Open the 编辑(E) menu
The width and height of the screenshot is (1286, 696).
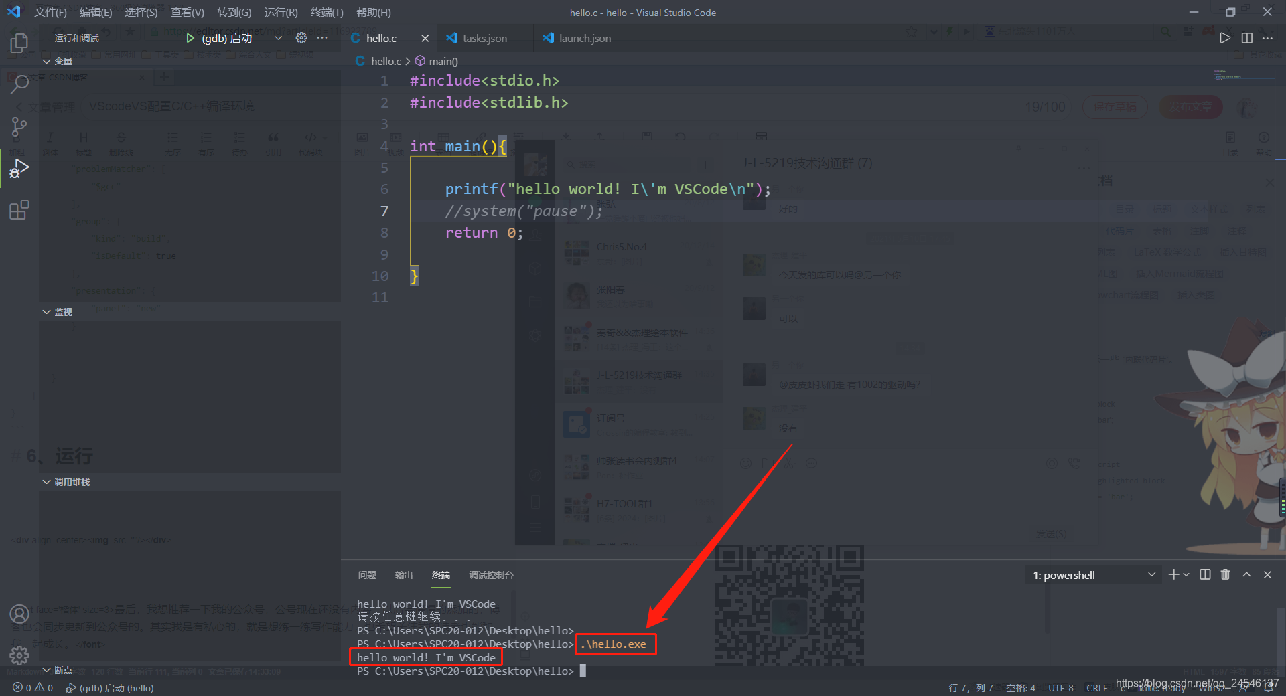tap(96, 13)
